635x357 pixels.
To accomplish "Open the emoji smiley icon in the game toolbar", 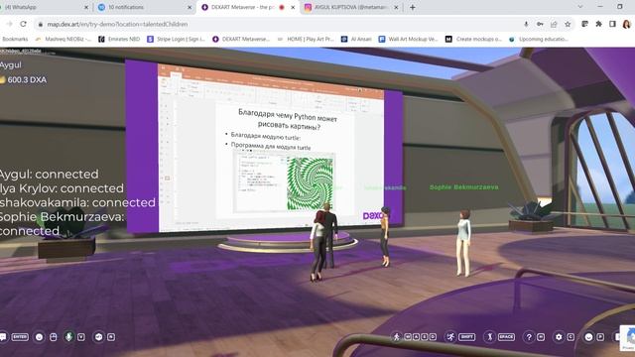I will click(x=588, y=337).
